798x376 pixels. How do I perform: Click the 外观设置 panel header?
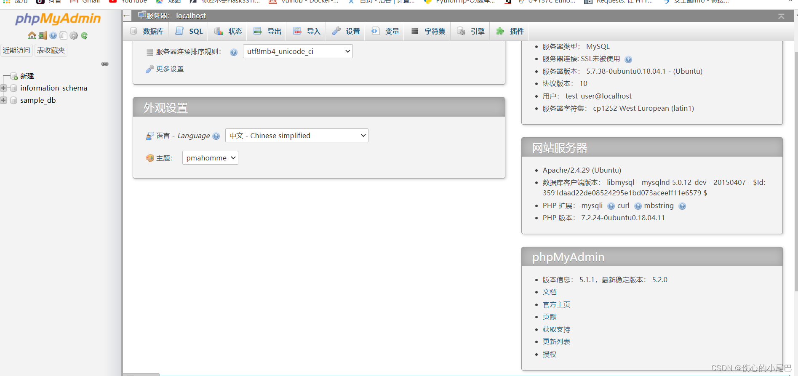(319, 108)
